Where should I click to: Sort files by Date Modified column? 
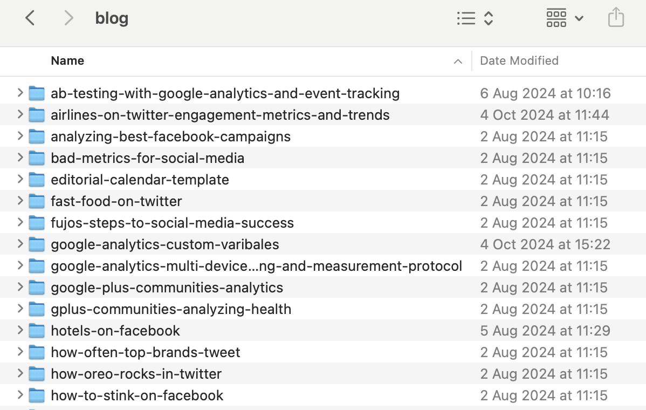519,61
